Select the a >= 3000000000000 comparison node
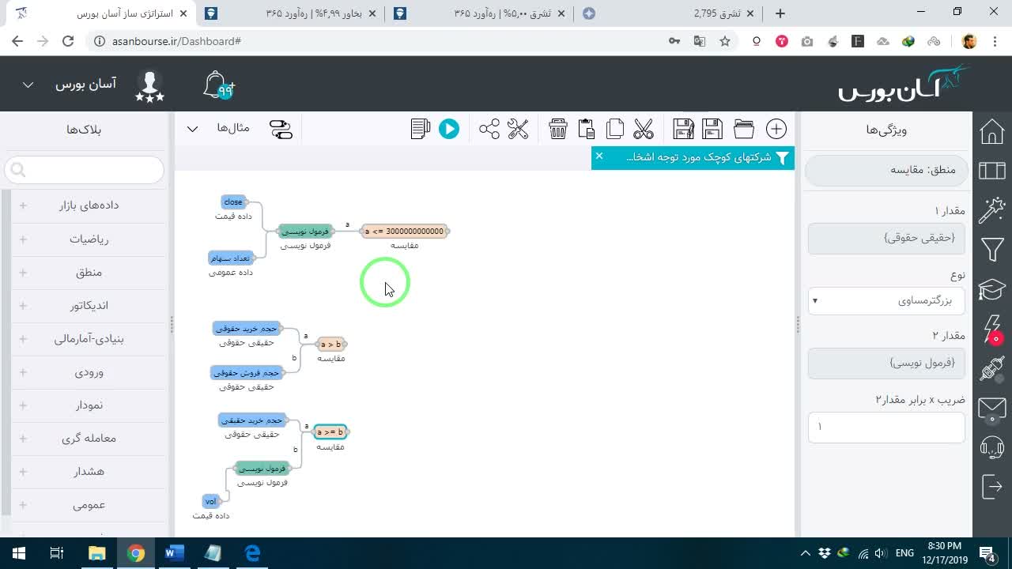The height and width of the screenshot is (569, 1012). 405,232
